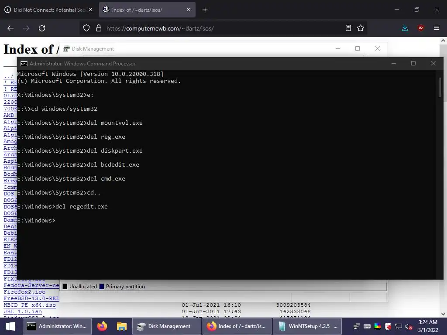Screen dimensions: 447x335
Task: Launch pinned Firefox from taskbar
Action: [x=102, y=326]
